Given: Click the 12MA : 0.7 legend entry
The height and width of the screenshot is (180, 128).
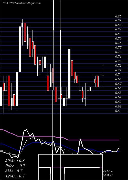Looking at the screenshot, I should (x=15, y=176).
